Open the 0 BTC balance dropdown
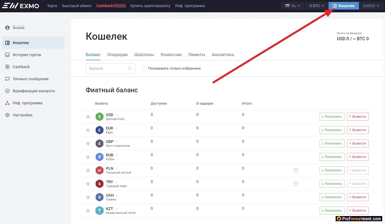 (x=317, y=6)
